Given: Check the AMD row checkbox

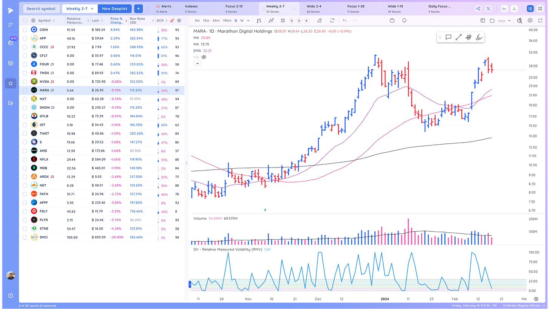Looking at the screenshot, I should [25, 151].
